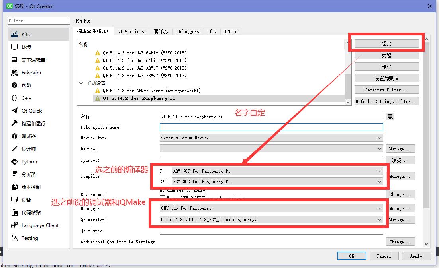Switch to the 编译器 compilers tab
The image size is (439, 268).
[x=161, y=31]
